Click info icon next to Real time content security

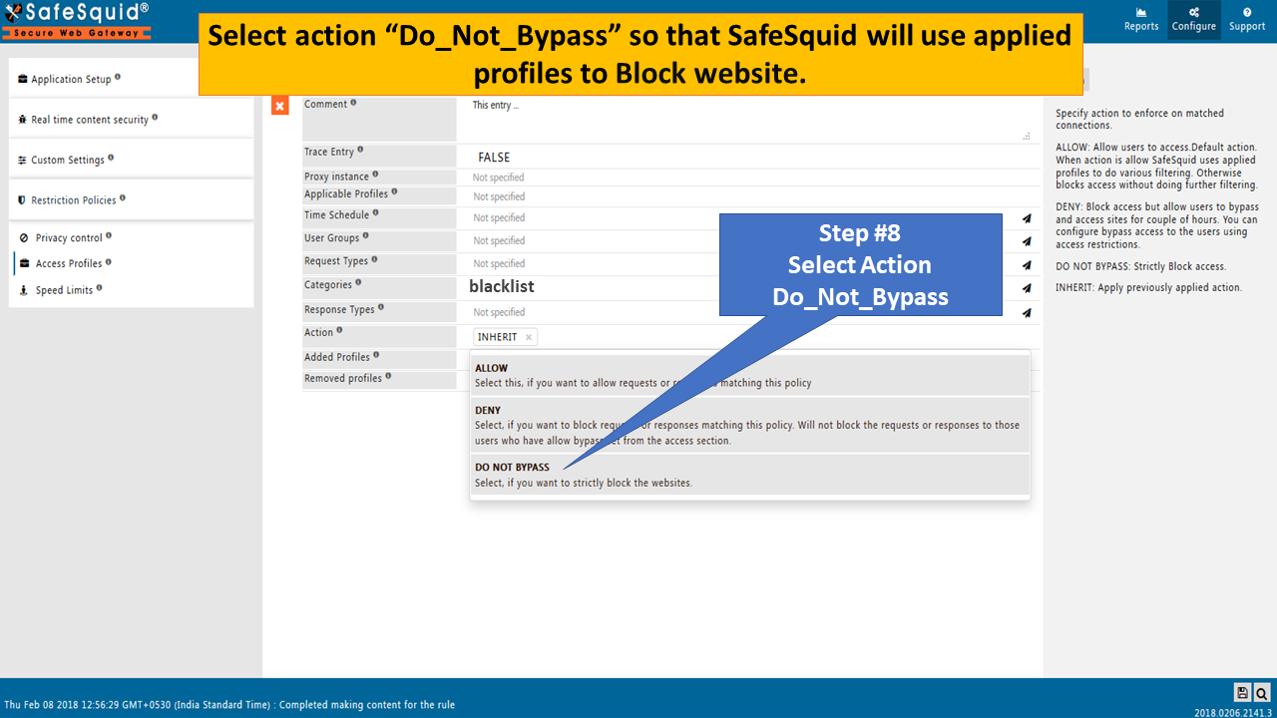click(155, 117)
